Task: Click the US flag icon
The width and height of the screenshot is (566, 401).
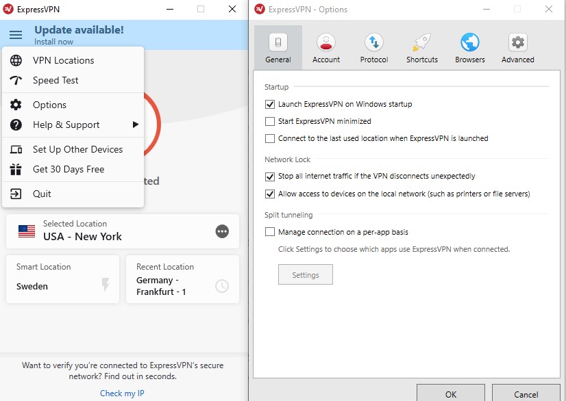Action: [x=27, y=231]
